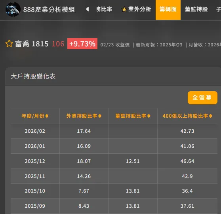Click the 最新財報：2025年Q3 text

pos(159,45)
